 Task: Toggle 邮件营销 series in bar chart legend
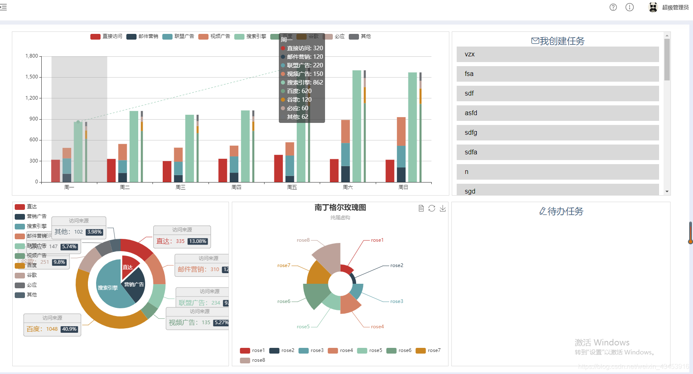[x=142, y=36]
